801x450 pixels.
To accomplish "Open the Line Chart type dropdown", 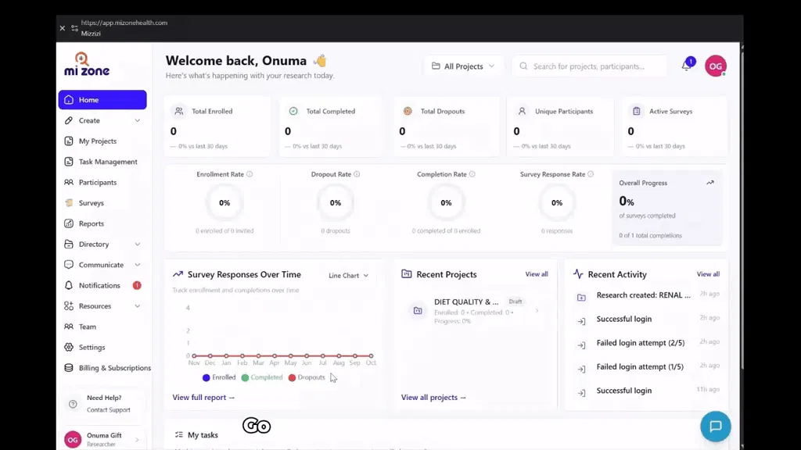I will click(348, 276).
